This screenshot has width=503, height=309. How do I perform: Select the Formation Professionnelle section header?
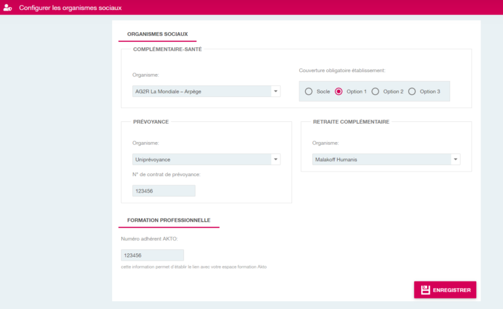[168, 220]
